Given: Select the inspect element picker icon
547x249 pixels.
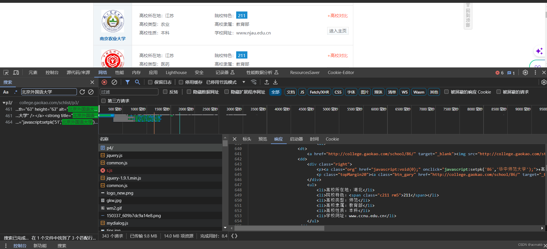Looking at the screenshot, I should pos(6,73).
